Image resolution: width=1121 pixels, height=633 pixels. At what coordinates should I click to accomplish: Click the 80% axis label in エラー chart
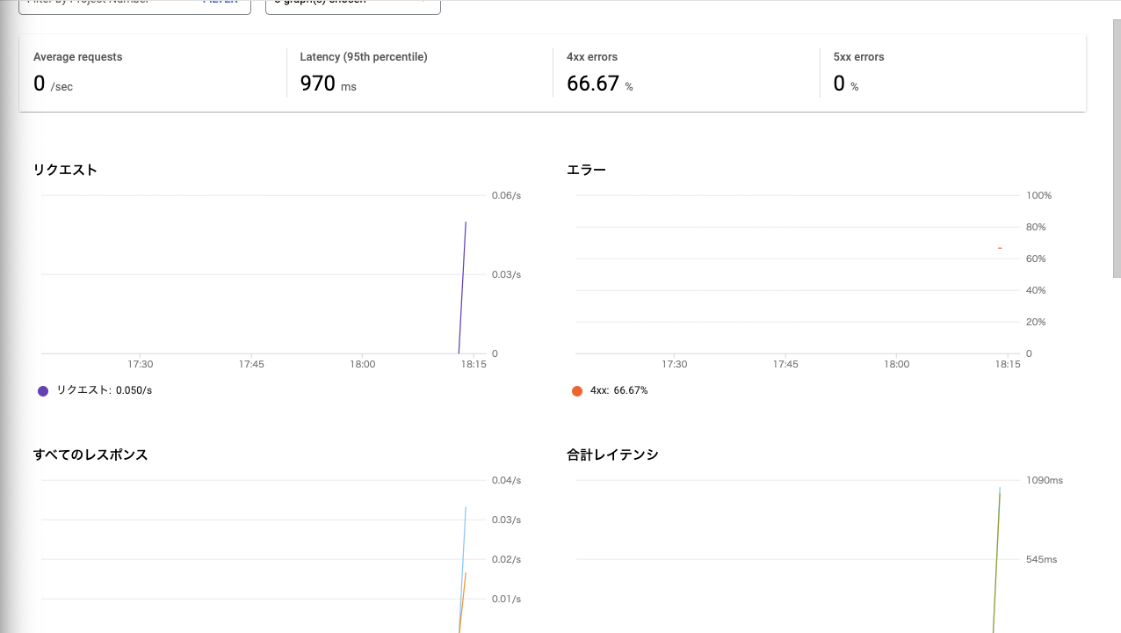(1036, 227)
